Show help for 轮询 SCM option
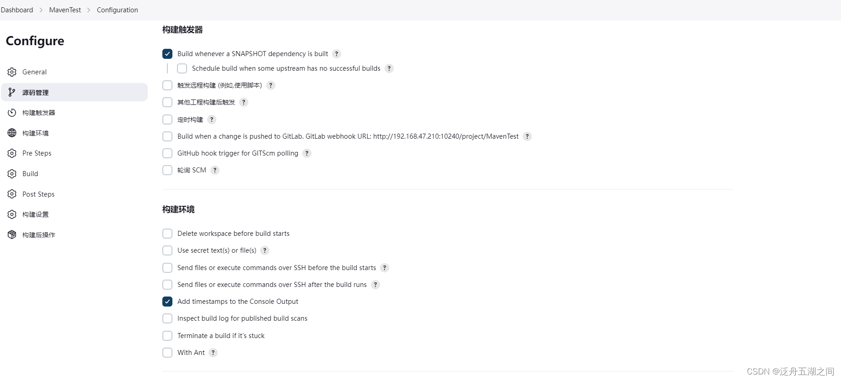 coord(215,170)
